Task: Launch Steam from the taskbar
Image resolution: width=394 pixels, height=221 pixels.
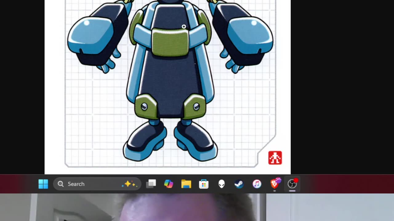Action: 239,184
